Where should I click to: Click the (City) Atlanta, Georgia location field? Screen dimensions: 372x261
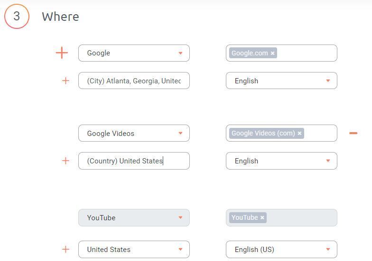(x=134, y=81)
